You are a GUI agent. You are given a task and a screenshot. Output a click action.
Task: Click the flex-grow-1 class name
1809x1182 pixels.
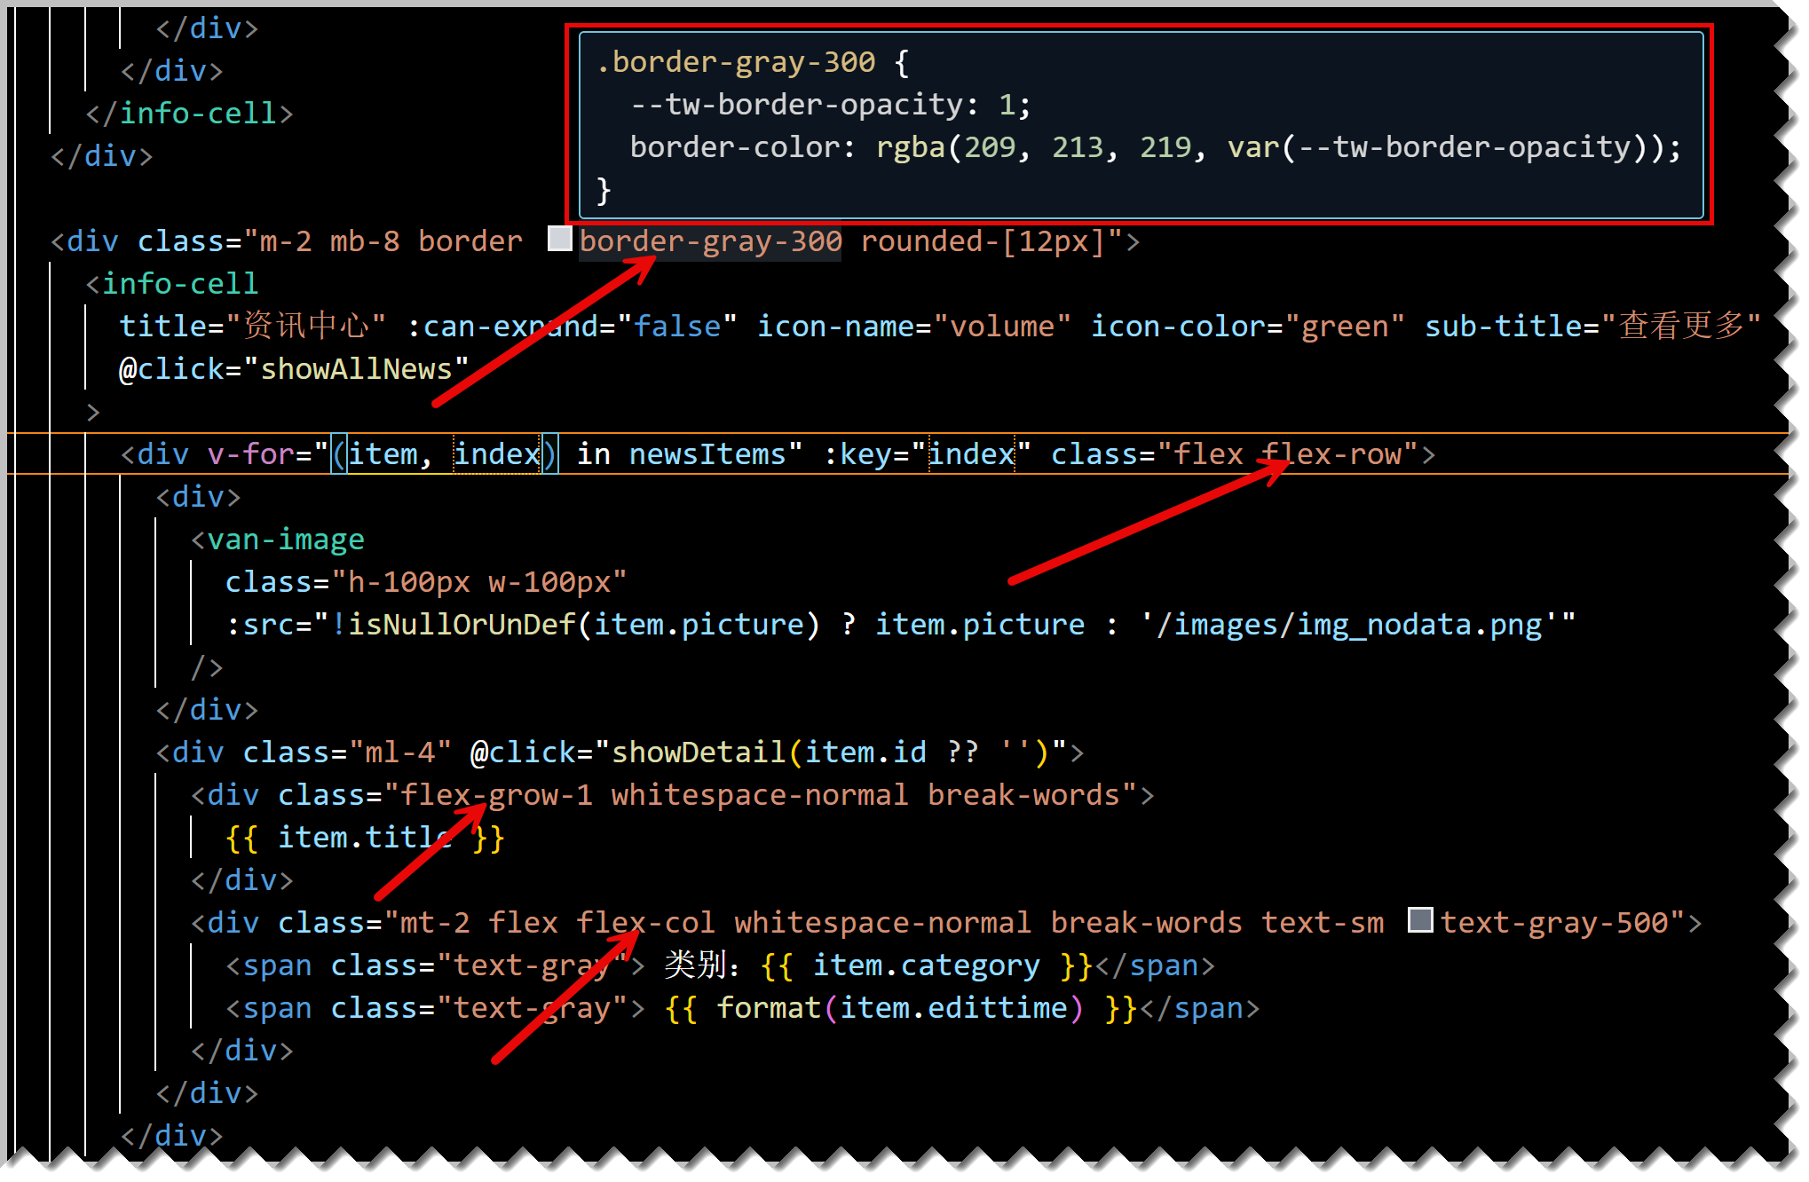point(496,795)
